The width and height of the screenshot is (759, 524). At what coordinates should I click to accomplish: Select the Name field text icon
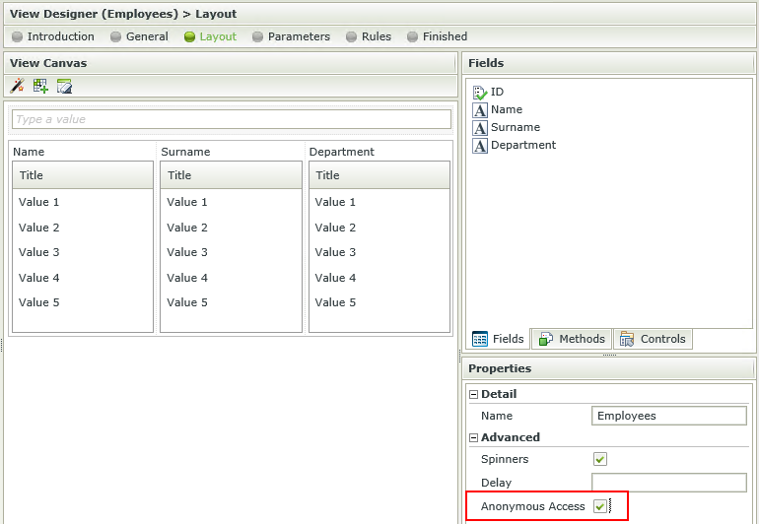coord(480,110)
